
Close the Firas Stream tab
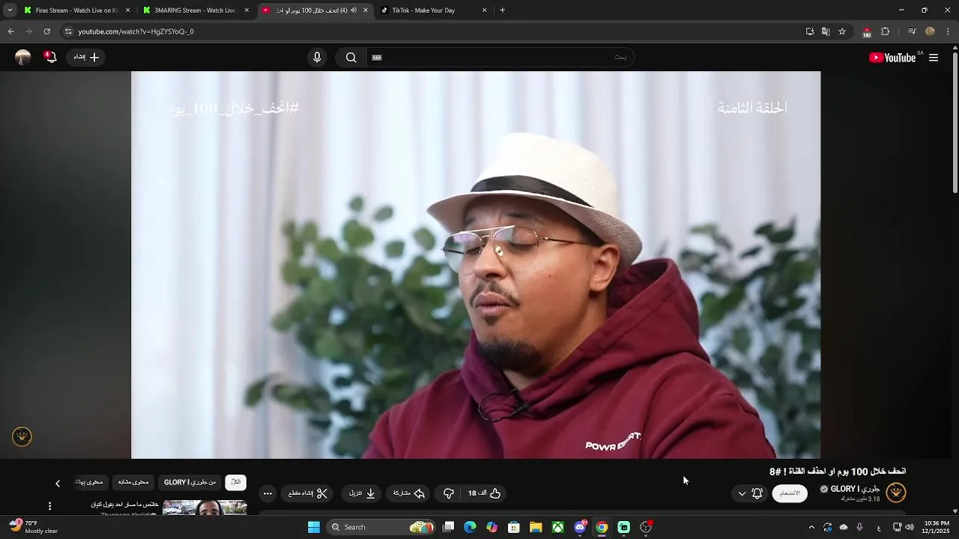click(x=127, y=10)
